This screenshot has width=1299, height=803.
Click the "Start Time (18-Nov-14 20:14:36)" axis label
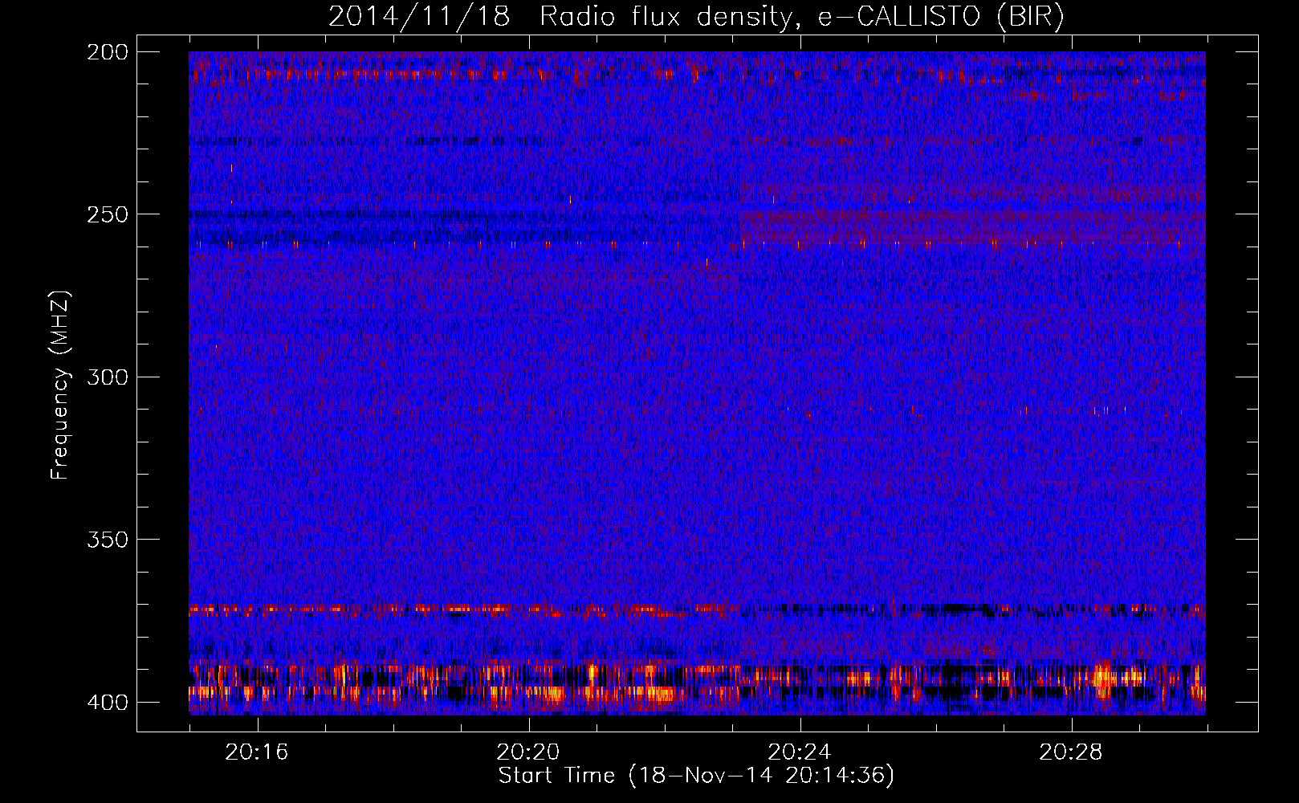696,776
